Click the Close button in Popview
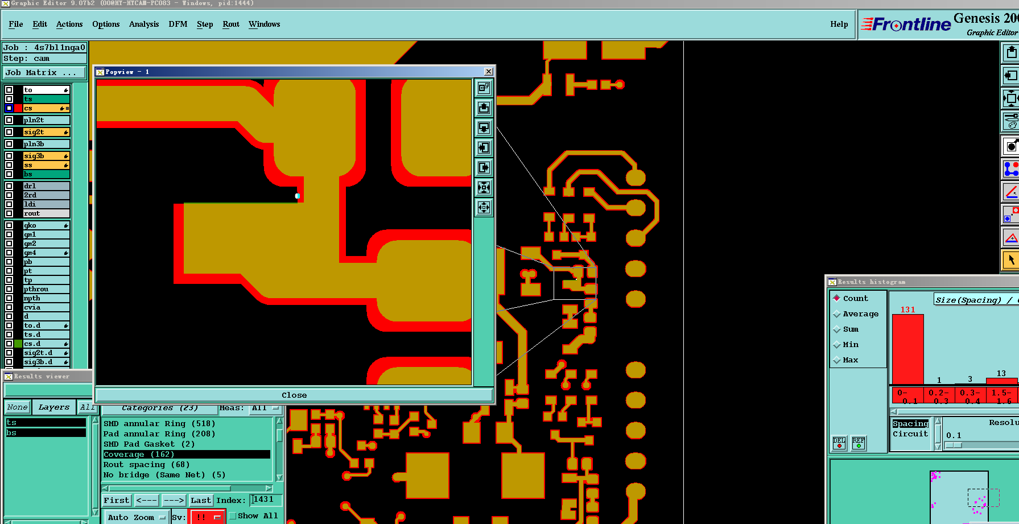 click(x=294, y=395)
